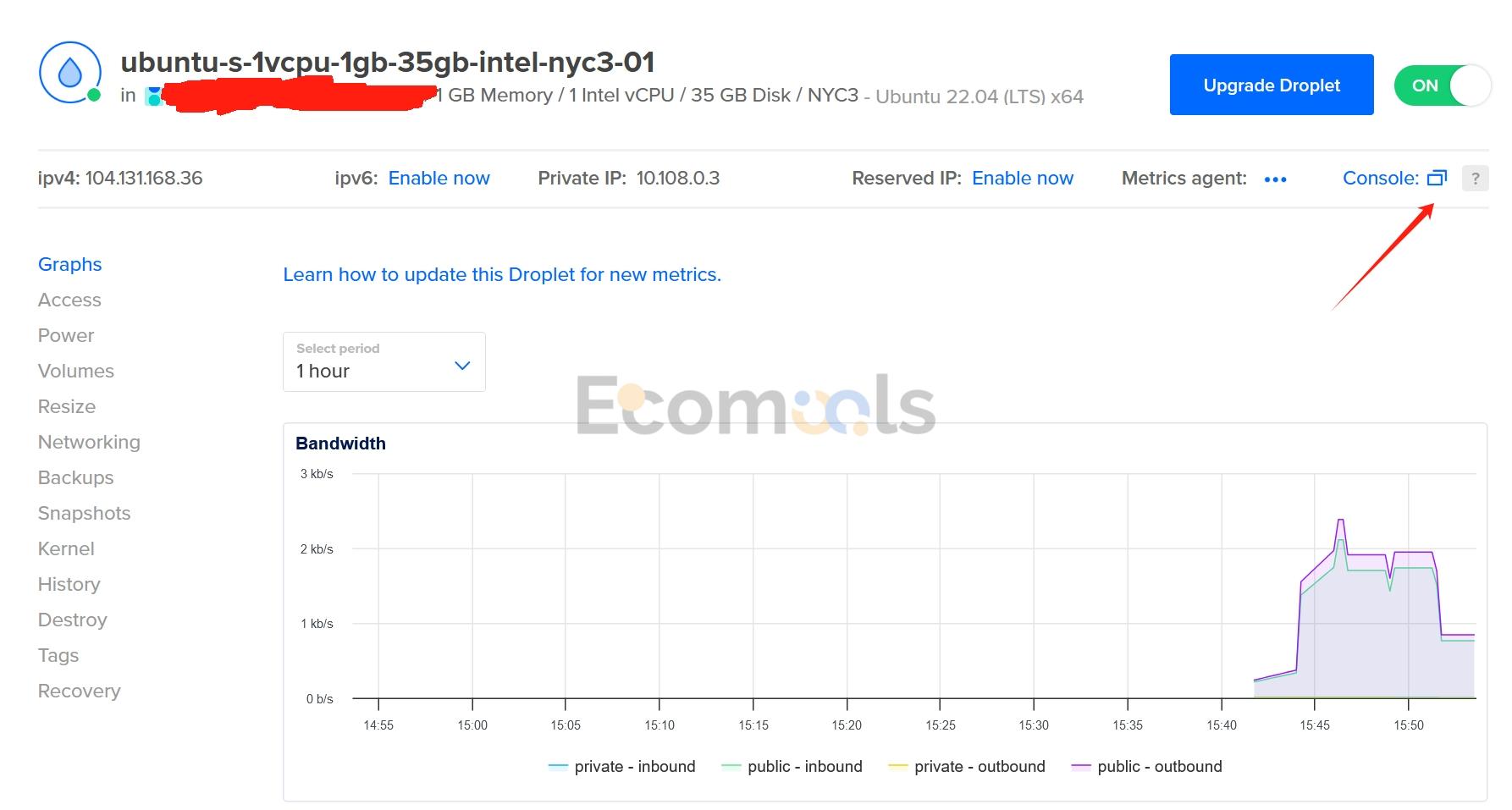The height and width of the screenshot is (810, 1512).
Task: Open the Backups sidebar item
Action: coord(76,477)
